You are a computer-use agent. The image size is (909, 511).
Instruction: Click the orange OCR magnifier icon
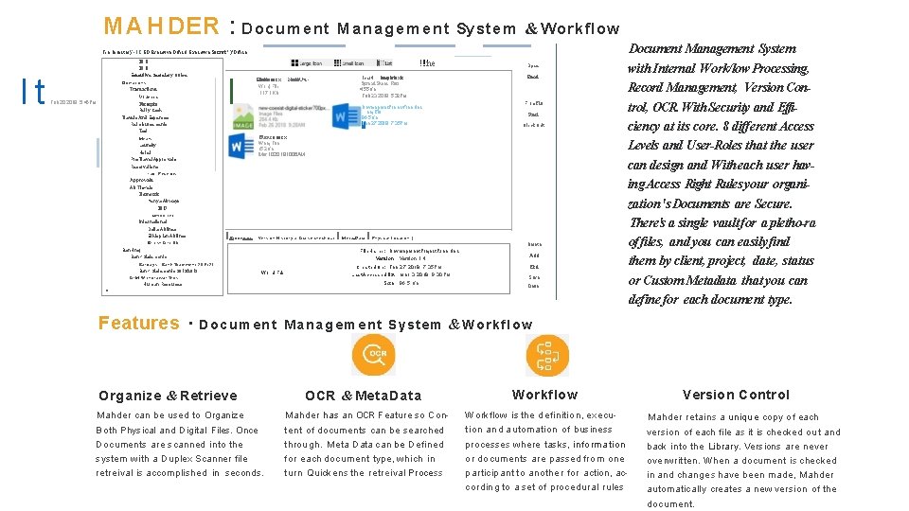click(x=374, y=354)
